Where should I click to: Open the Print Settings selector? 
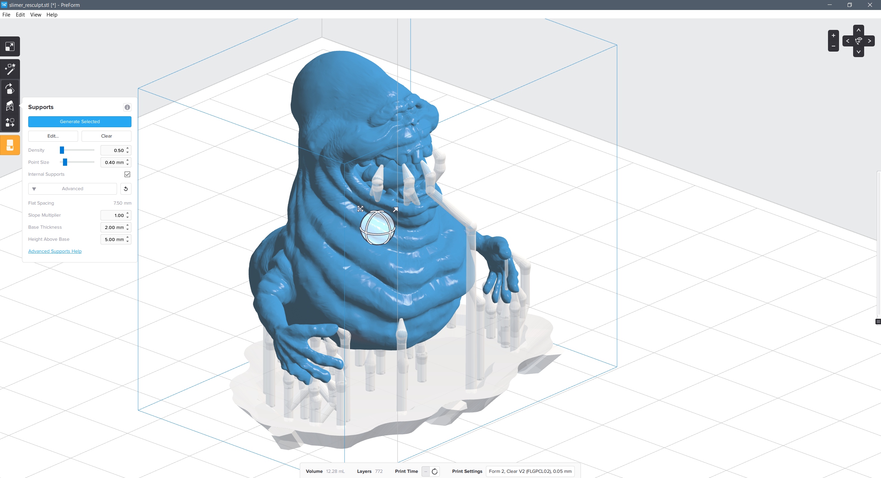[x=530, y=471]
